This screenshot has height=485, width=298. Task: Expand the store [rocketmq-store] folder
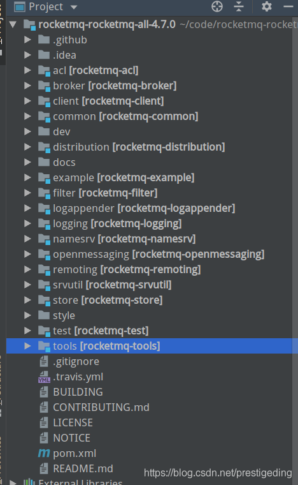coord(28,300)
